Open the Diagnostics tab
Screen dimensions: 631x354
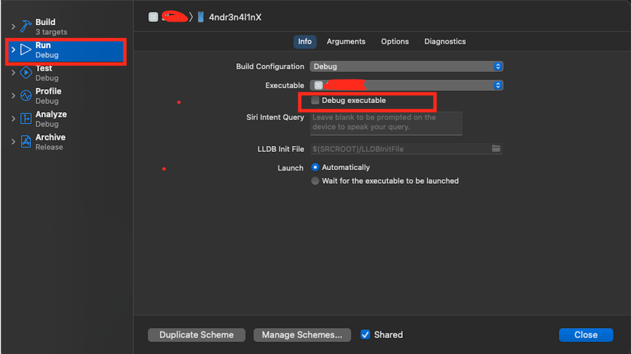coord(444,41)
